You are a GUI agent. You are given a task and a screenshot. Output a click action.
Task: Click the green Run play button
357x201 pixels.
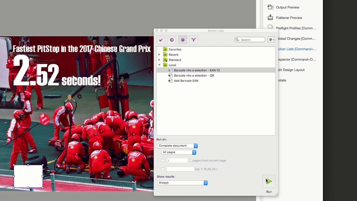tap(269, 181)
